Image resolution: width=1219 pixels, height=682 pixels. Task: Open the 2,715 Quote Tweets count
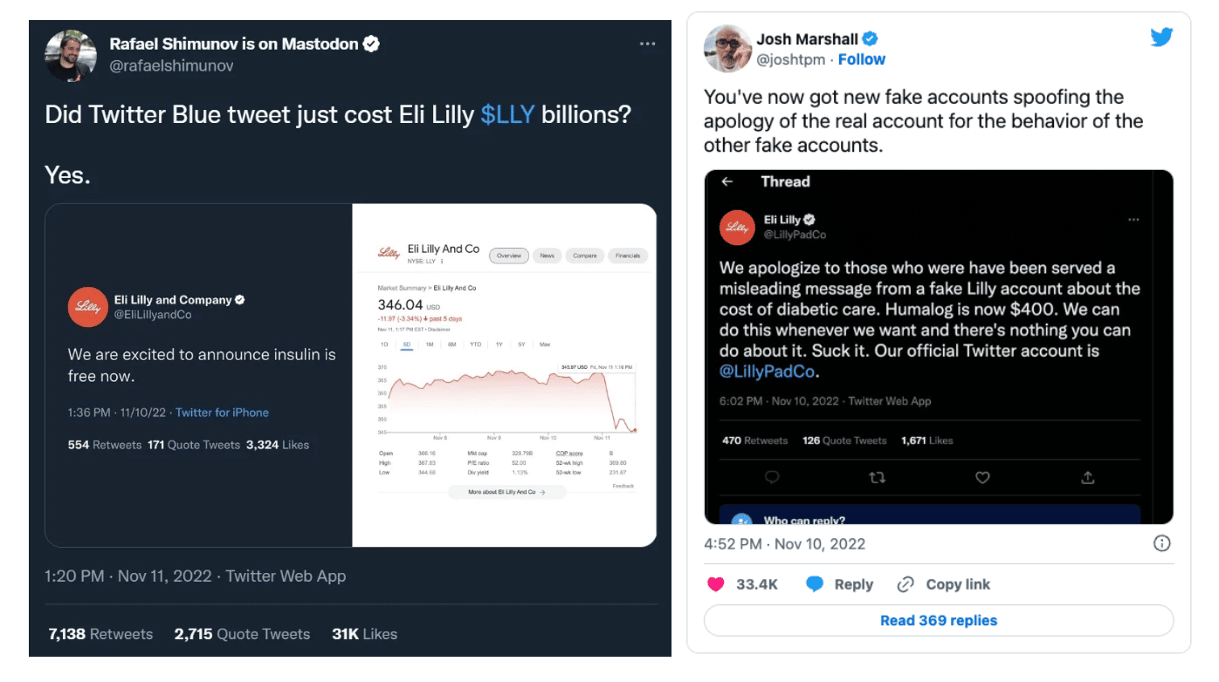242,634
